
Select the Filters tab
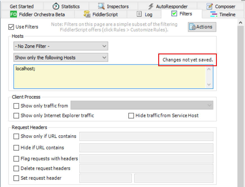point(182,14)
